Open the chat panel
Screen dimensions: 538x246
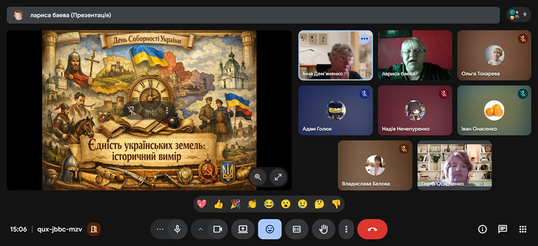502,229
